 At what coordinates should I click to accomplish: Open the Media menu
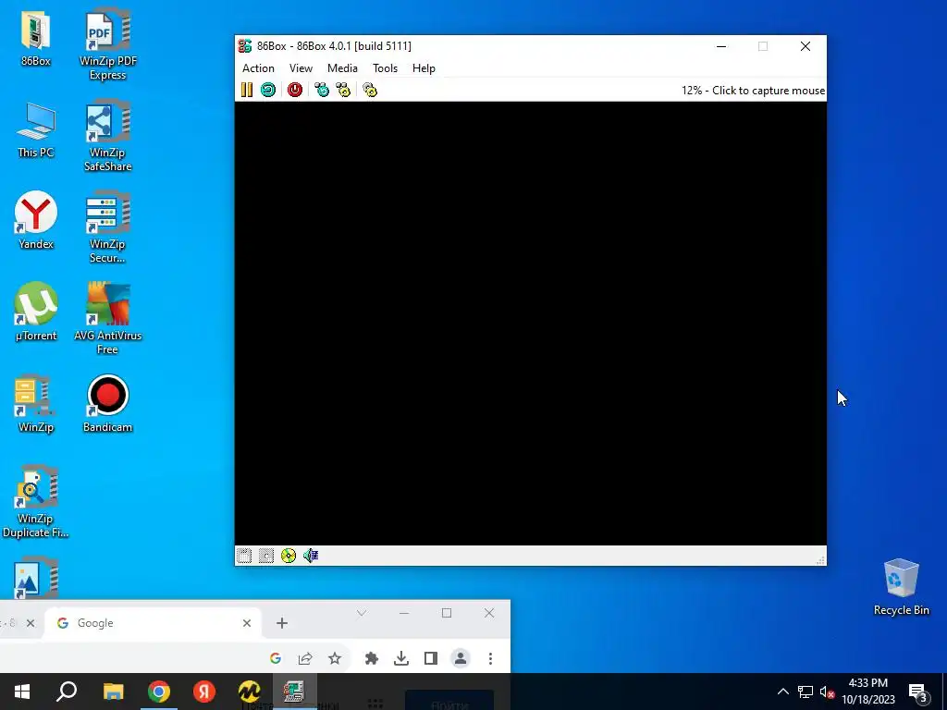pos(342,68)
